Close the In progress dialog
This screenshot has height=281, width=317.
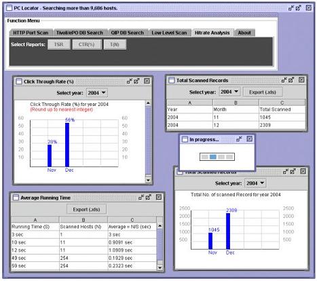tap(249, 139)
